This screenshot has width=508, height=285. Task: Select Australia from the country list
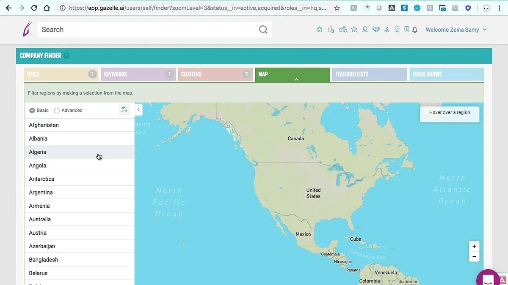(x=79, y=220)
